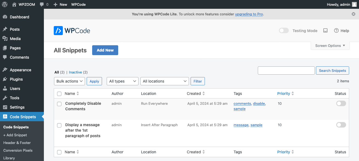This screenshot has height=161, width=359.
Task: Open the WPCode inbox notifications icon
Action: (x=325, y=31)
